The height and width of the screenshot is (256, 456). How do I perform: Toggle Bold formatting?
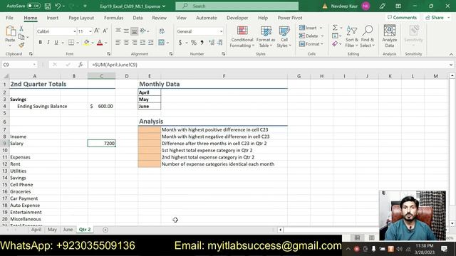point(40,43)
